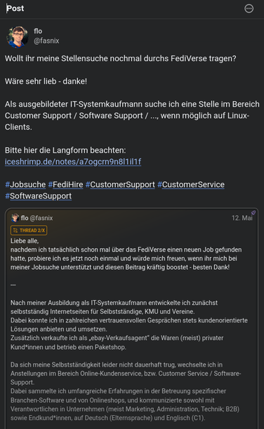
Task: Open the small flo avatar in quoted post
Action: [15, 218]
